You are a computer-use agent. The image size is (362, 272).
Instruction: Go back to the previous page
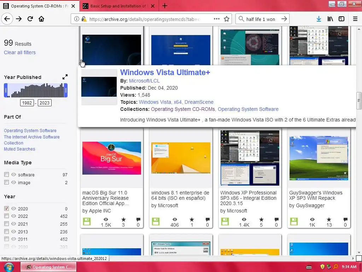[x=7, y=19]
